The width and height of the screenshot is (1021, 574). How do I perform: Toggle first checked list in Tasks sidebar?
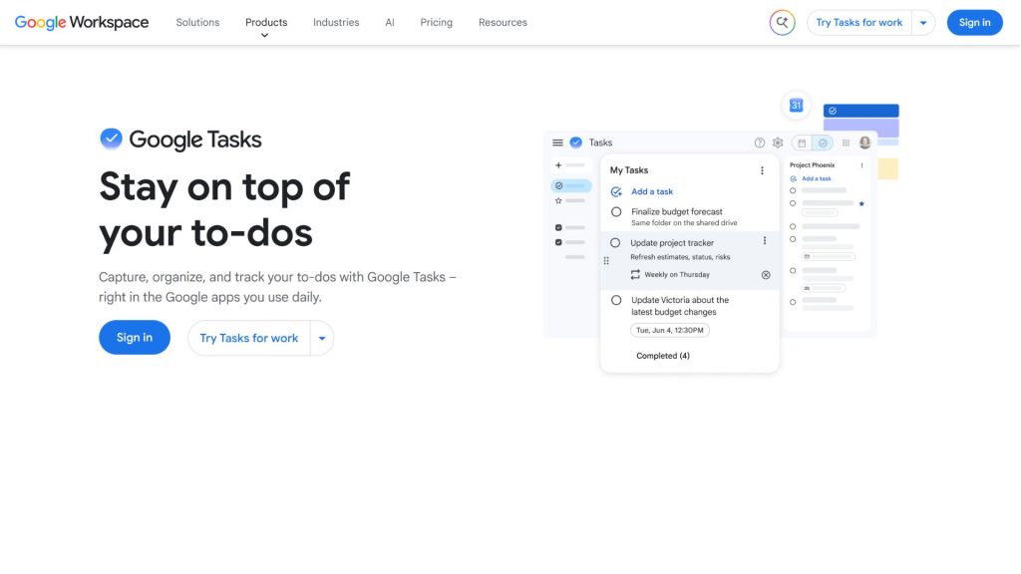pos(558,228)
